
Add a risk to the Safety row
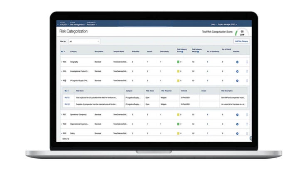(x=237, y=133)
